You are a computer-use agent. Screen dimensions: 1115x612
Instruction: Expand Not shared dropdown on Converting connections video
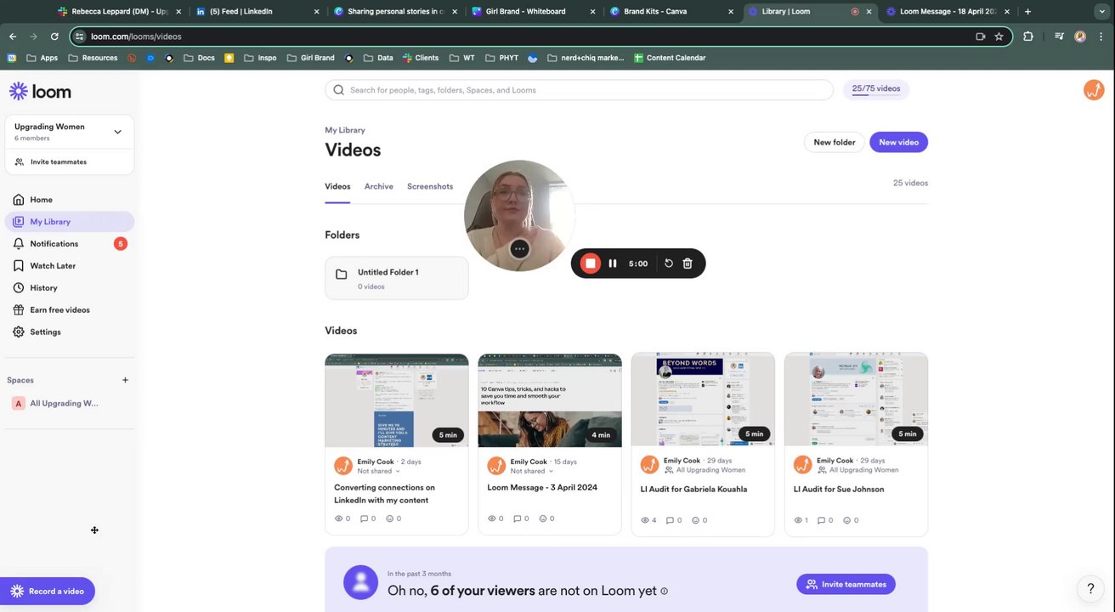point(378,471)
